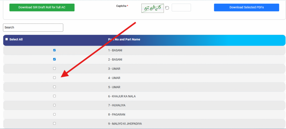The image size is (286, 129).
Task: Uncheck the 2 - BASANI checkbox
Action: pyautogui.click(x=54, y=59)
